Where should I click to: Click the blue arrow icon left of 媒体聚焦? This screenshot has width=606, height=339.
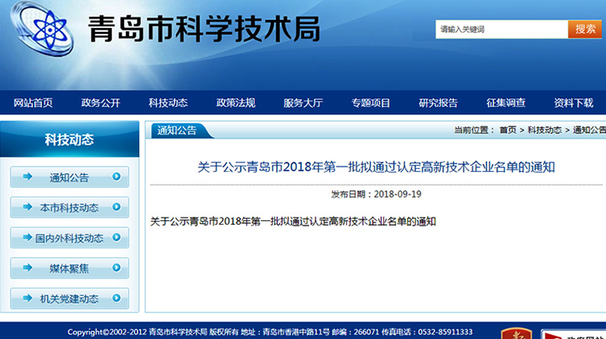(x=28, y=268)
